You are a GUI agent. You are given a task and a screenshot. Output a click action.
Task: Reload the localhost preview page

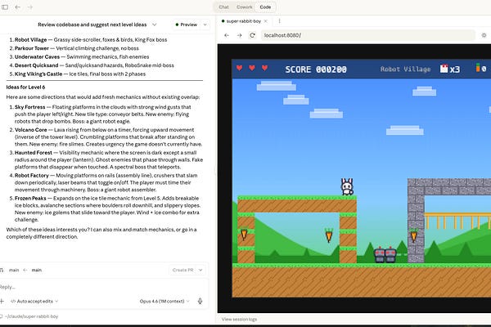pos(252,35)
